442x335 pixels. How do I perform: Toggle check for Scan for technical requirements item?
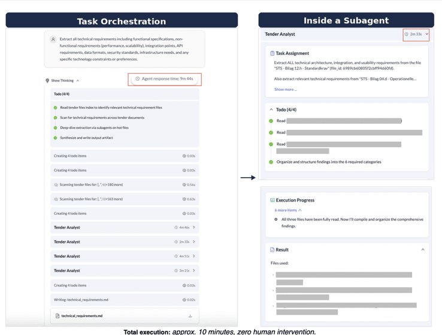pos(55,118)
